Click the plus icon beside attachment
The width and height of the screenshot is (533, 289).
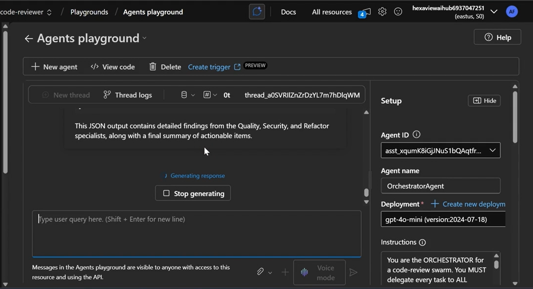285,272
